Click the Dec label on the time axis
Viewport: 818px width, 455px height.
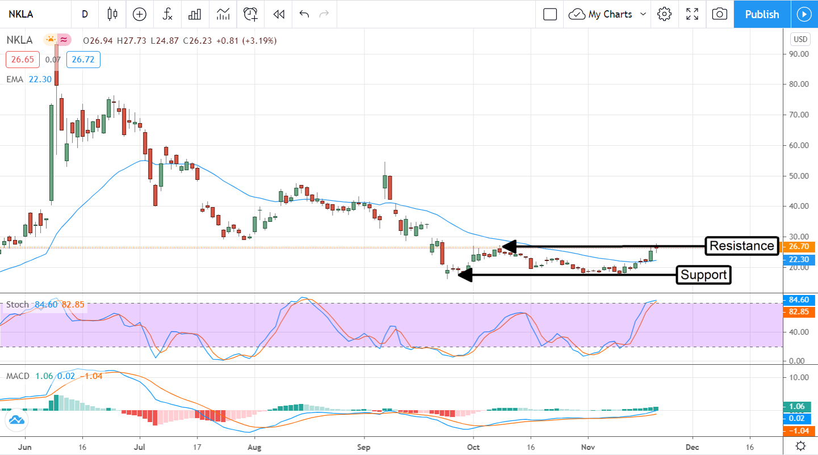pos(692,446)
